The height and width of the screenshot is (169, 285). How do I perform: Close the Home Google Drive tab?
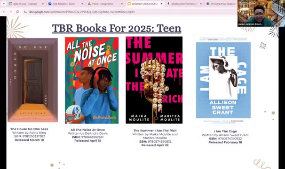tap(122, 4)
